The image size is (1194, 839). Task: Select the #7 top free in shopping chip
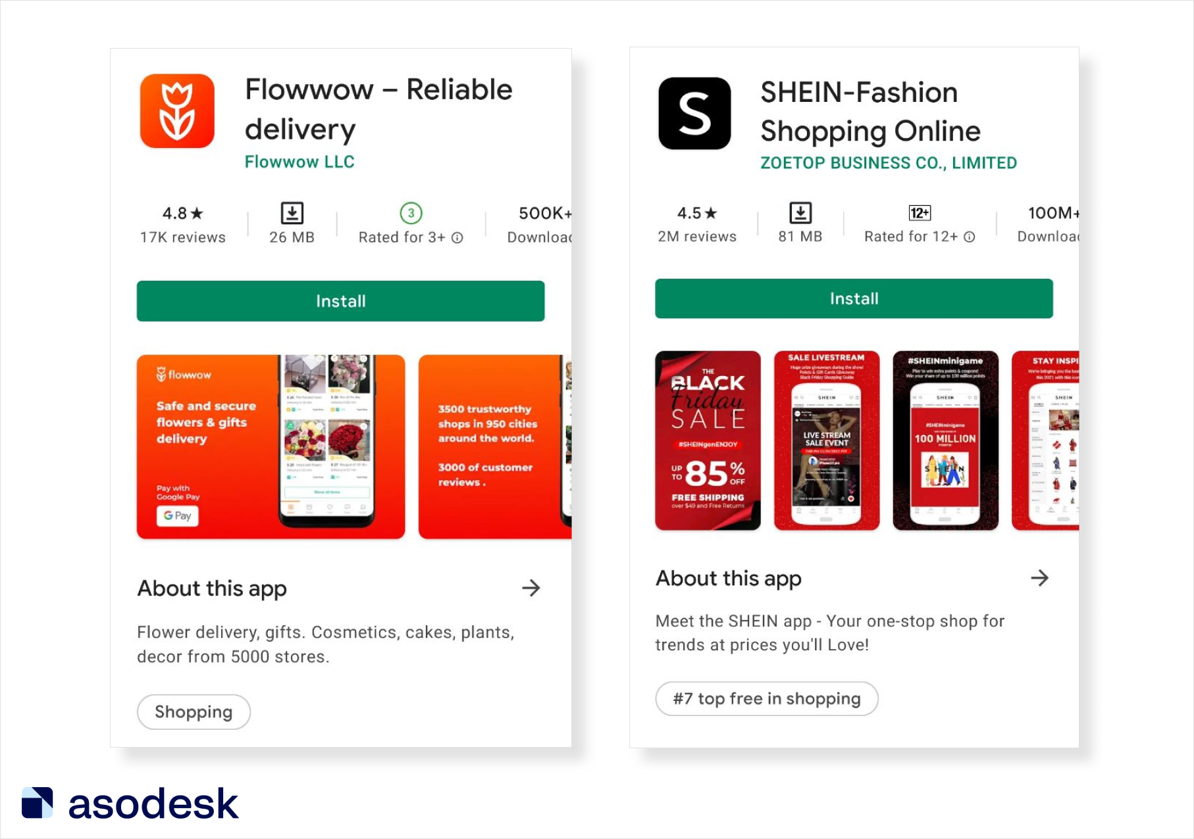point(767,698)
